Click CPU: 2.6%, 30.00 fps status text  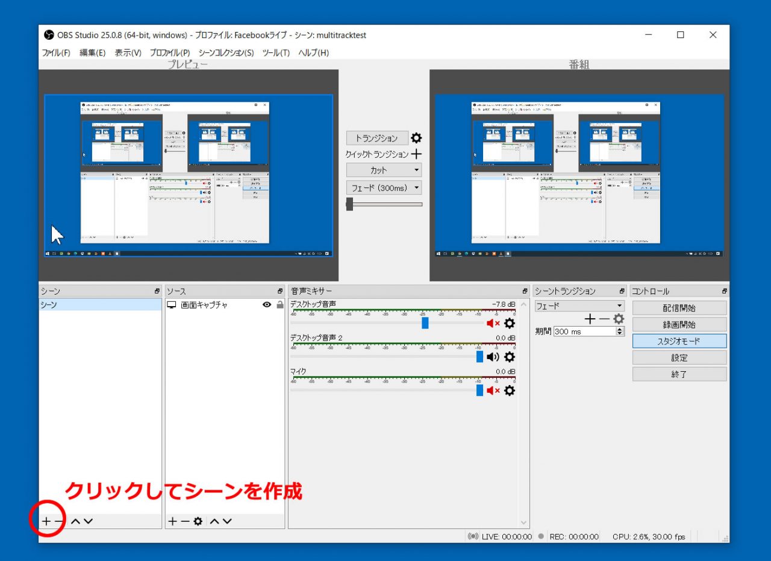pyautogui.click(x=649, y=536)
